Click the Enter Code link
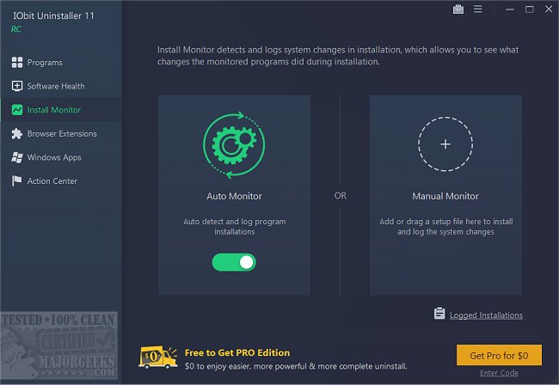The width and height of the screenshot is (559, 385). pos(499,373)
